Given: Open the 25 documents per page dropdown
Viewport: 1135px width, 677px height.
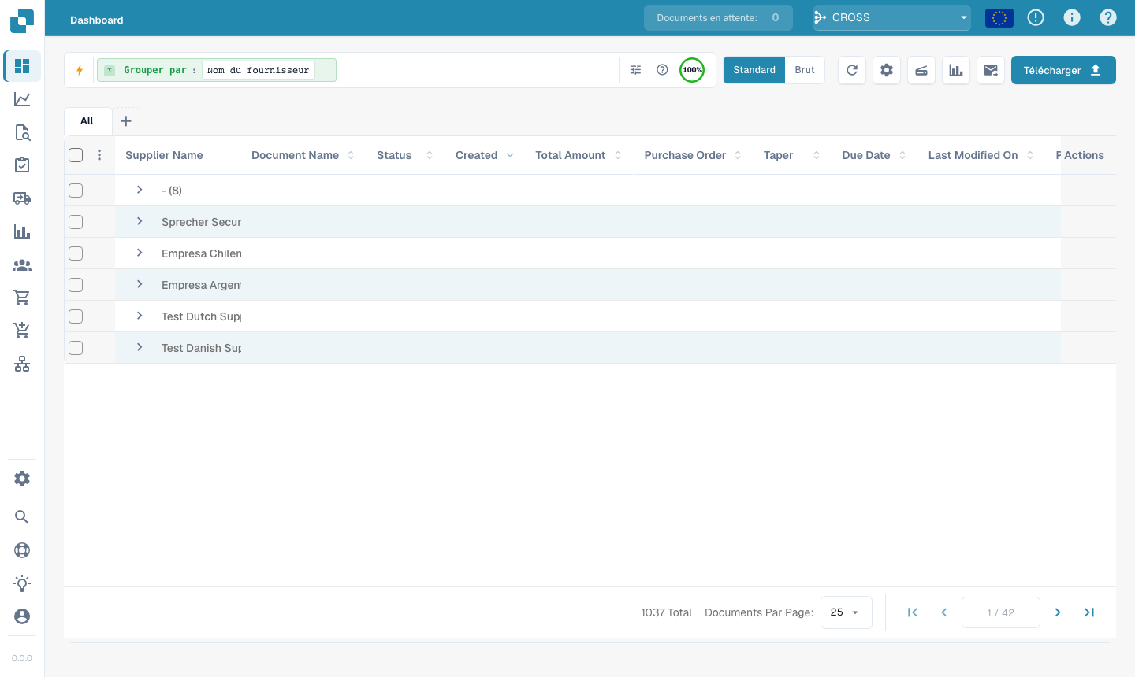Looking at the screenshot, I should [846, 612].
